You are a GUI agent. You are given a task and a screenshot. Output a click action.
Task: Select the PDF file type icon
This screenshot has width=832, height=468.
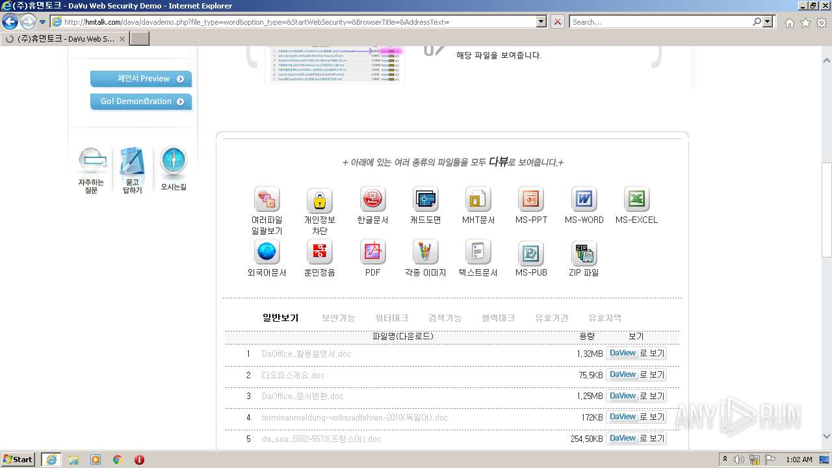tap(372, 252)
